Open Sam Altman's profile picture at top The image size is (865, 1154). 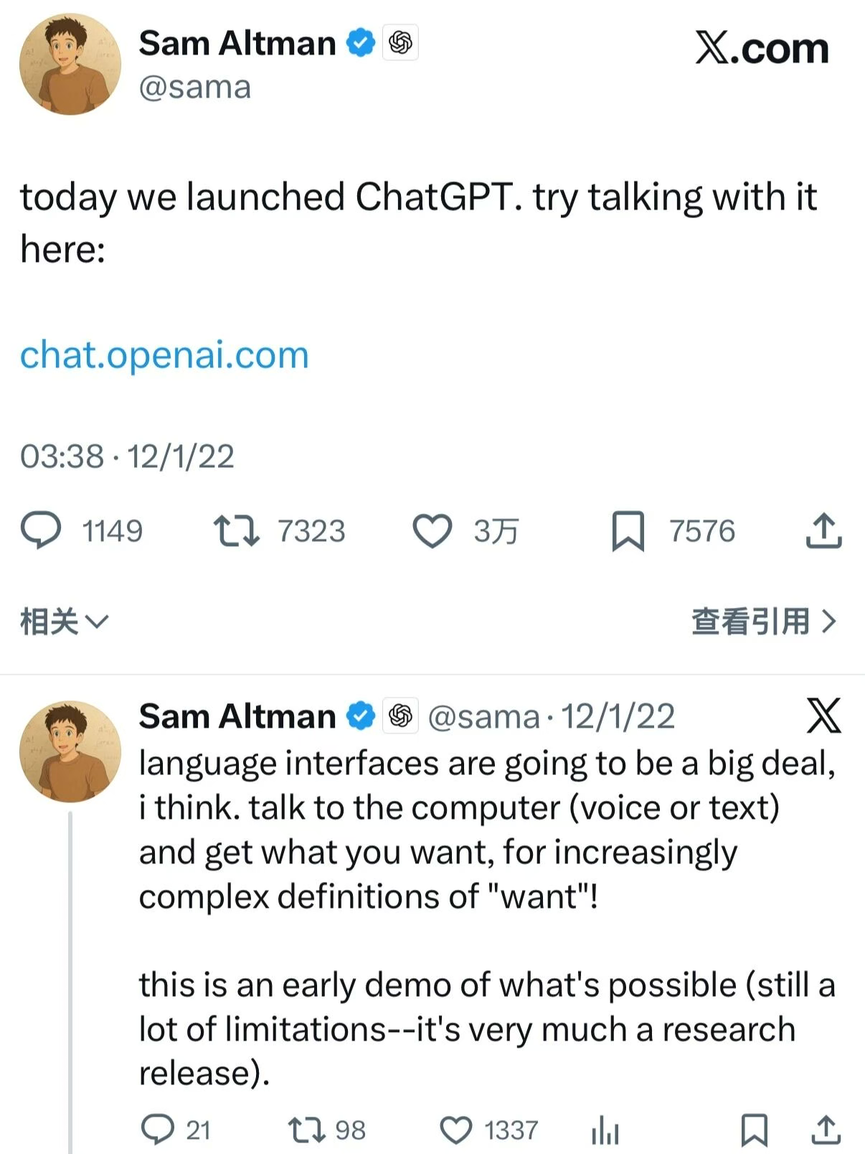(70, 65)
